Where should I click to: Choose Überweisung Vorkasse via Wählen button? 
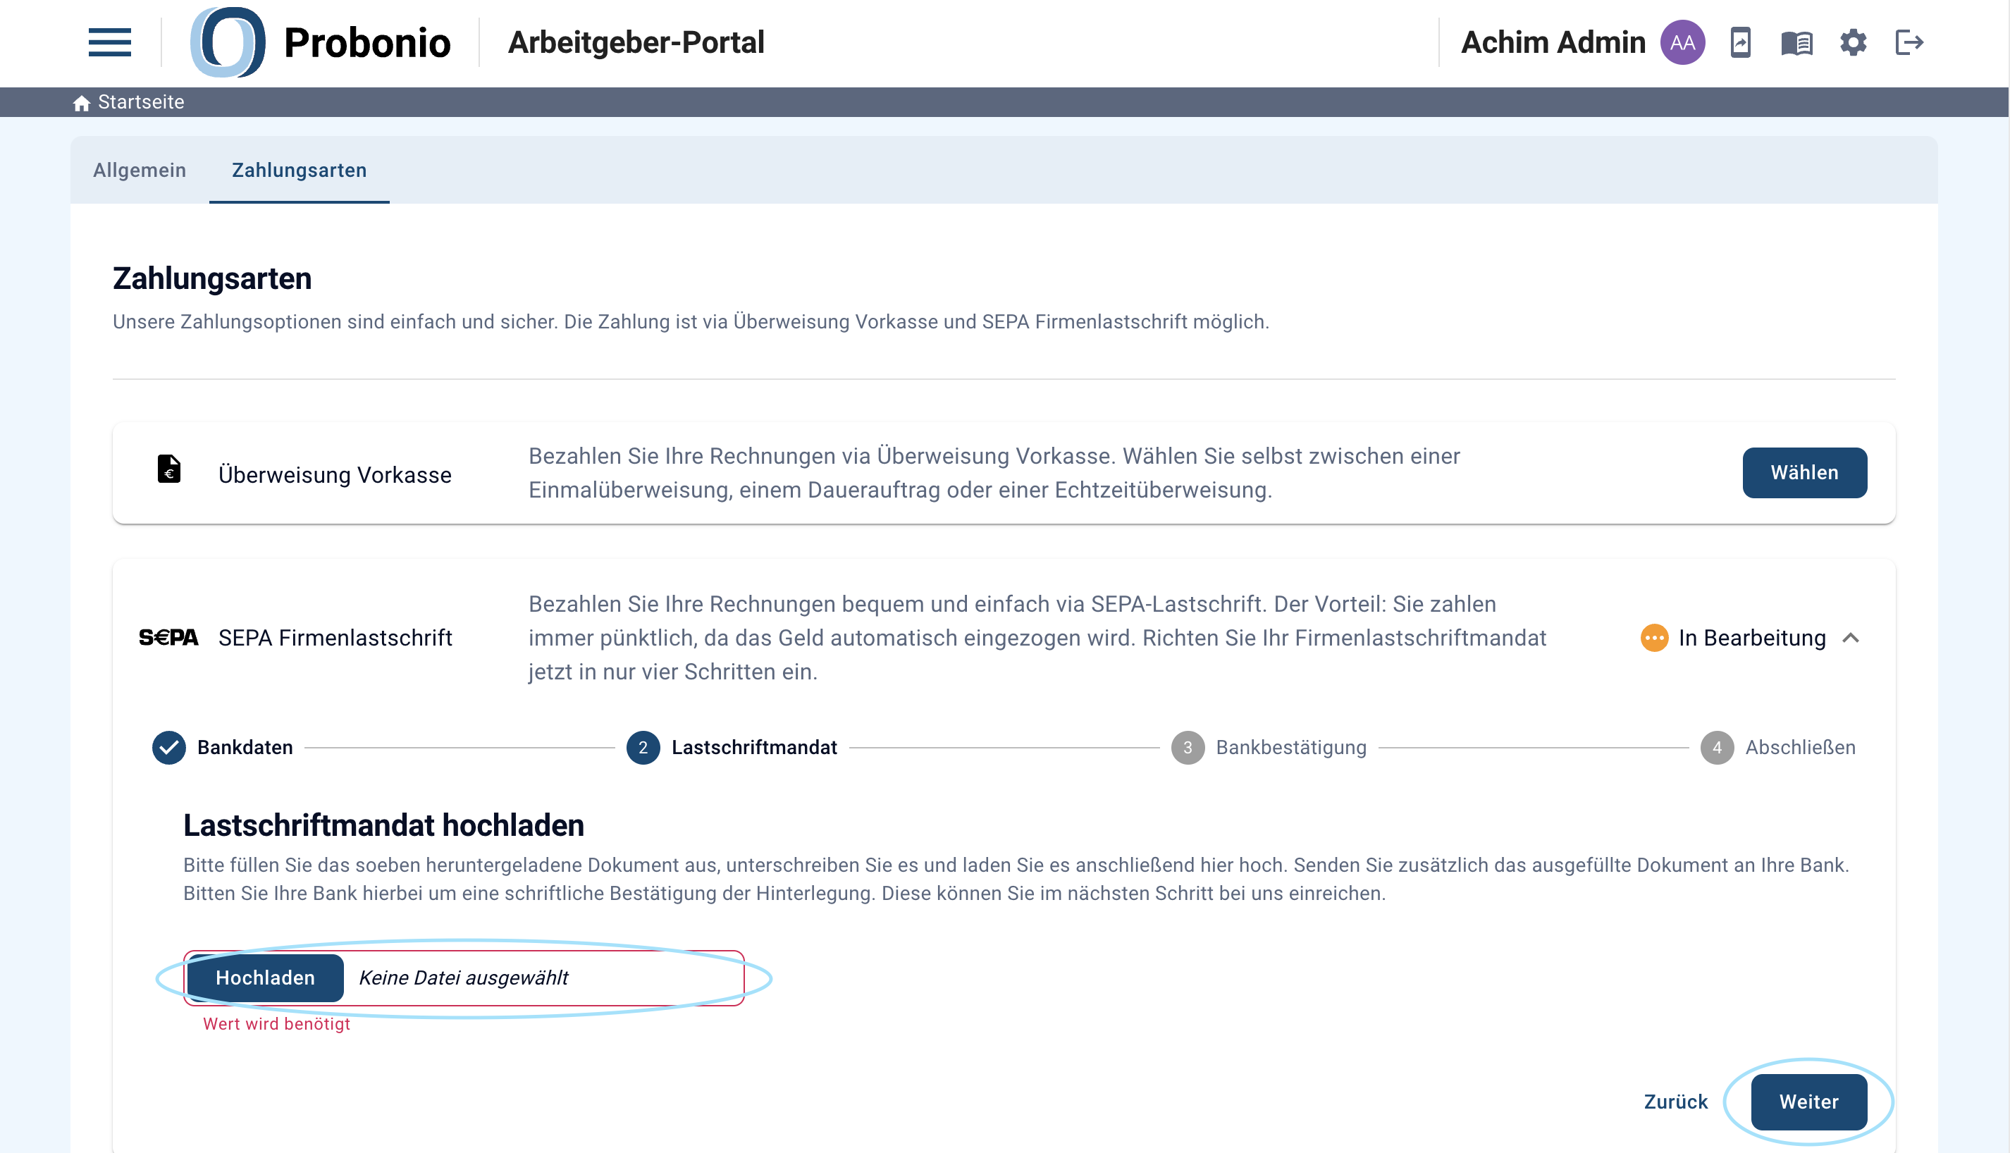click(1804, 473)
